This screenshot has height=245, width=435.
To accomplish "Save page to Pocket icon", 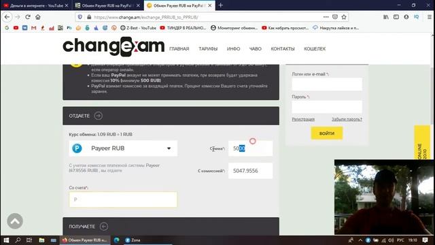I will click(335, 17).
